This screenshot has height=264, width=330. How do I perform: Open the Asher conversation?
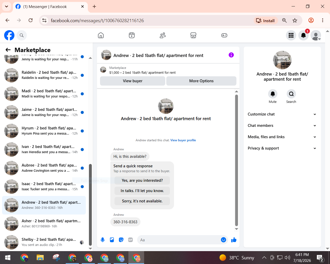pyautogui.click(x=44, y=224)
